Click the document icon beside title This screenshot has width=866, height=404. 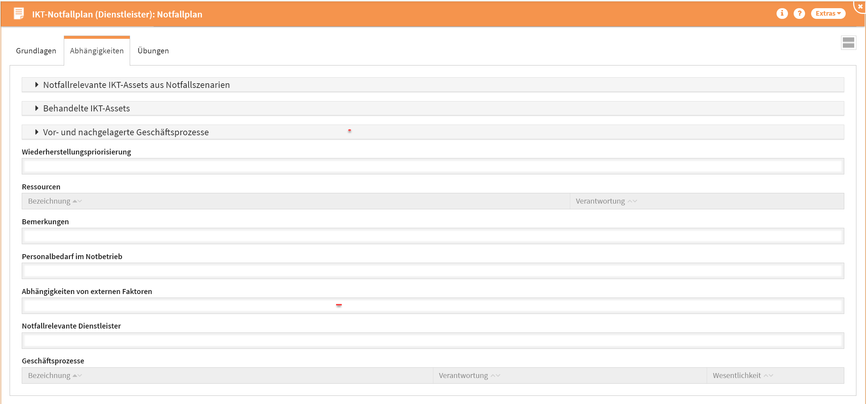(x=19, y=14)
